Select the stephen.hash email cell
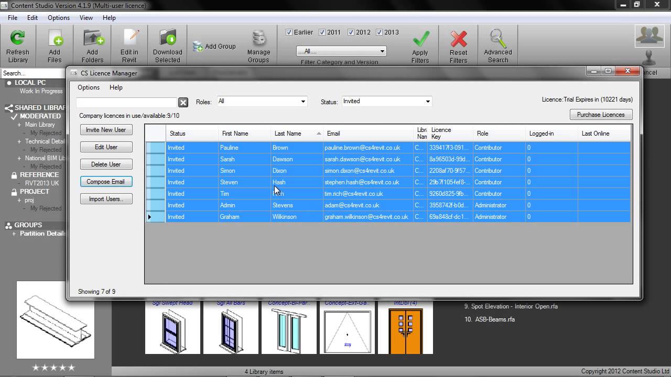 [x=368, y=182]
